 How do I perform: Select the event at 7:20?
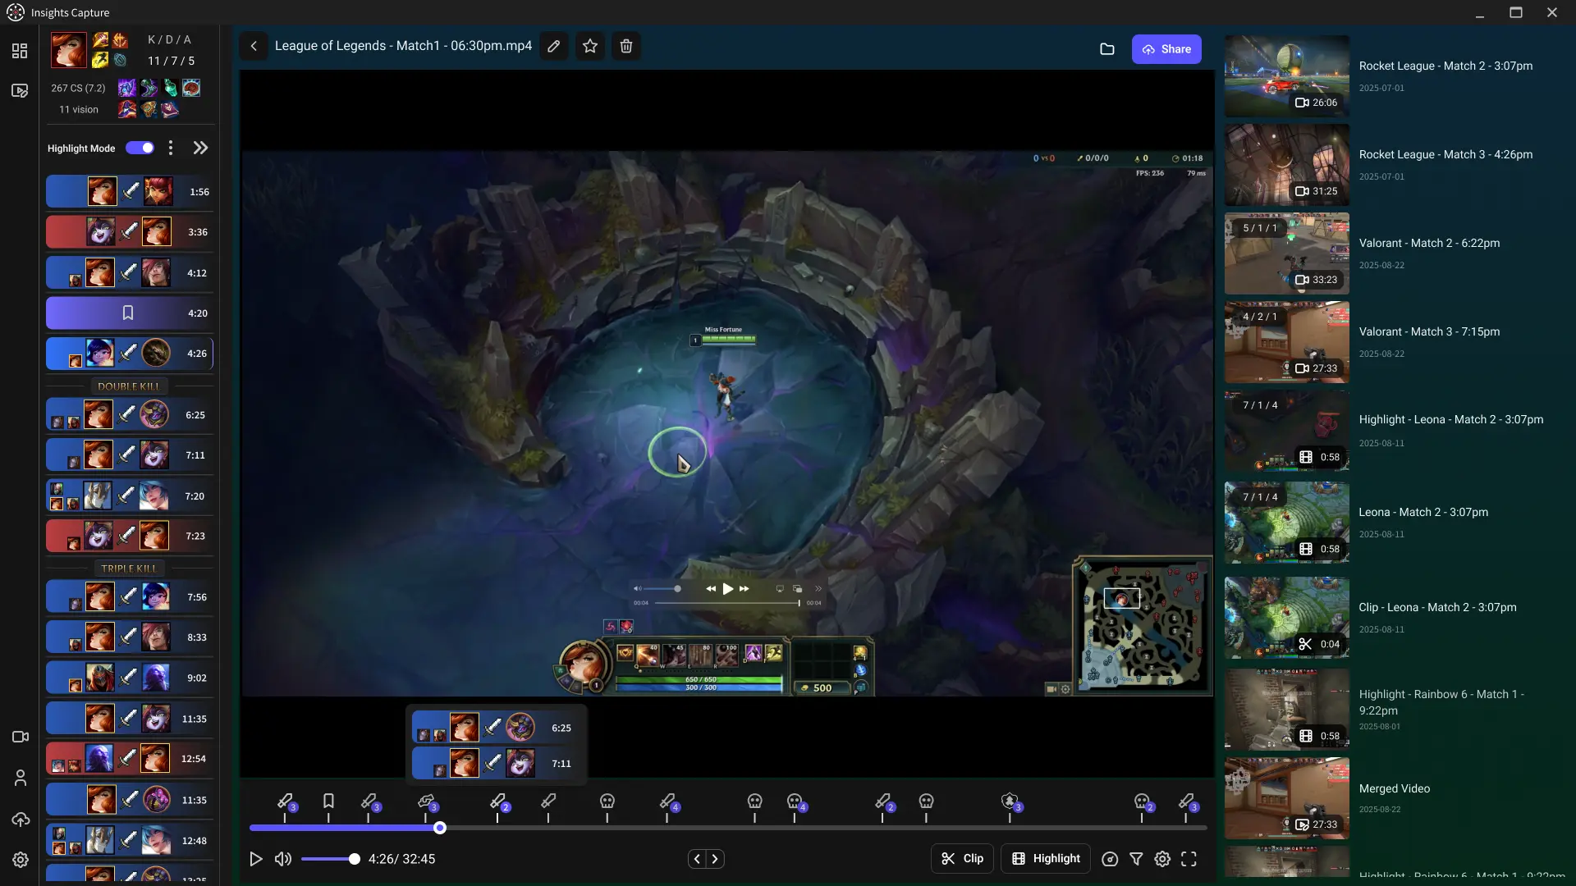coord(130,496)
